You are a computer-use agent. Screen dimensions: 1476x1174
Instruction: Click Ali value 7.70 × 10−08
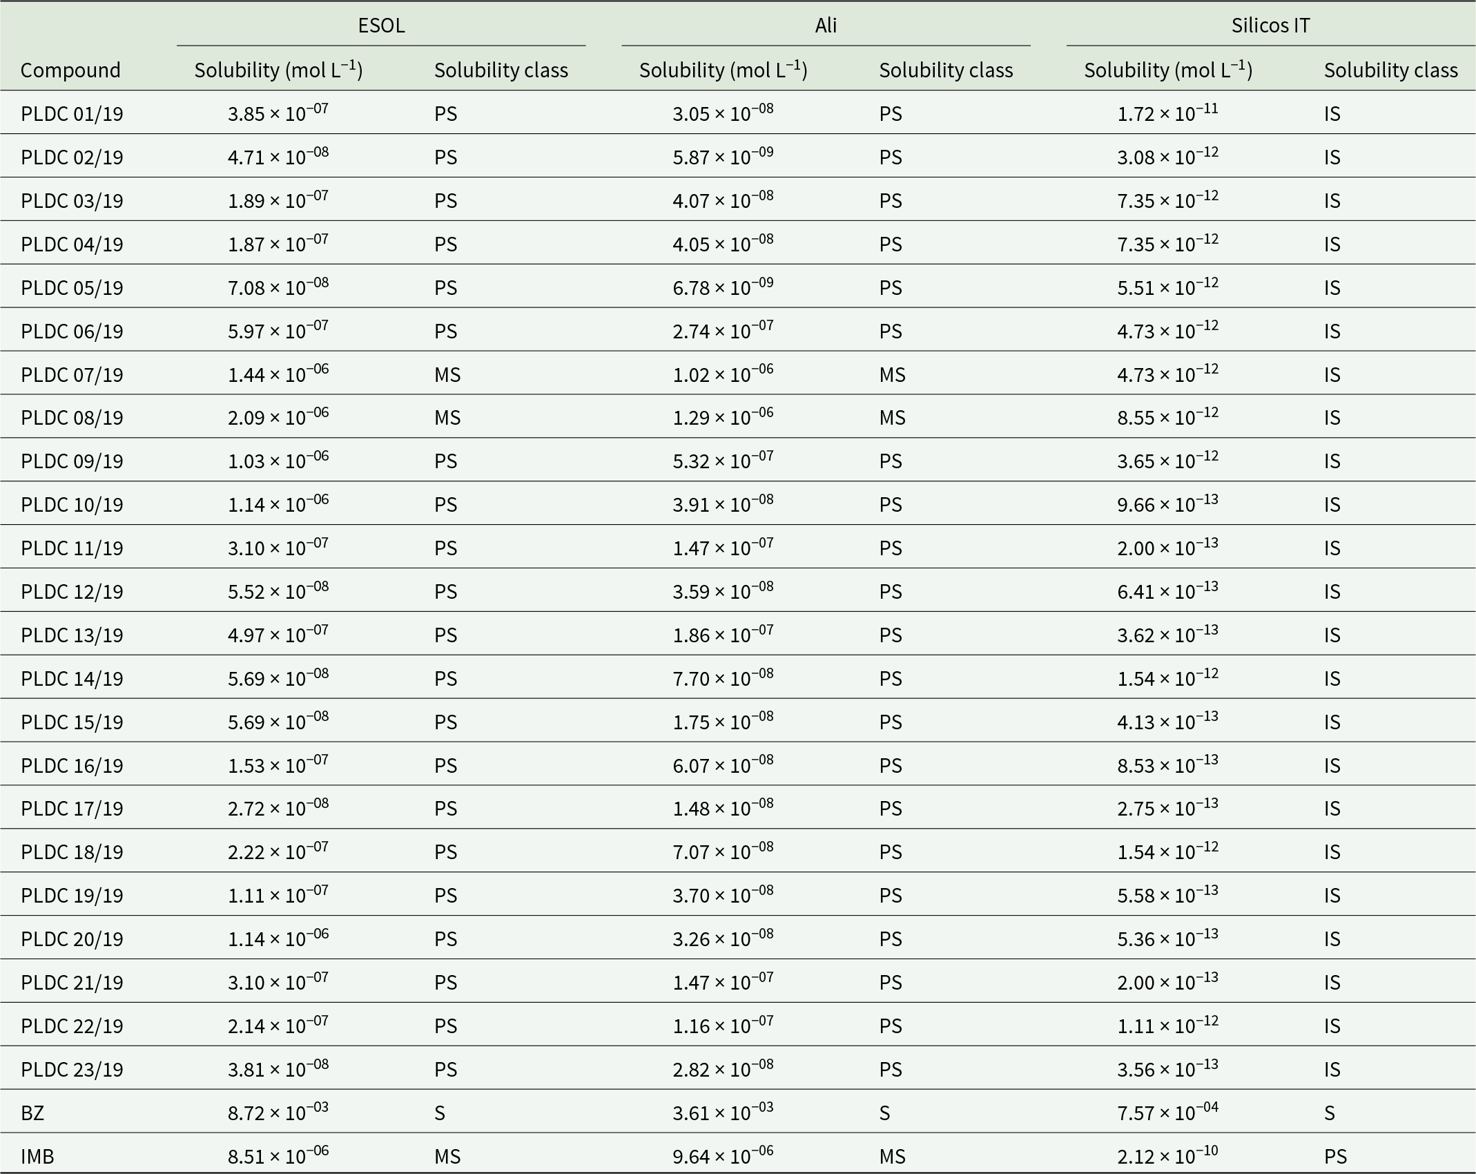pos(723,677)
